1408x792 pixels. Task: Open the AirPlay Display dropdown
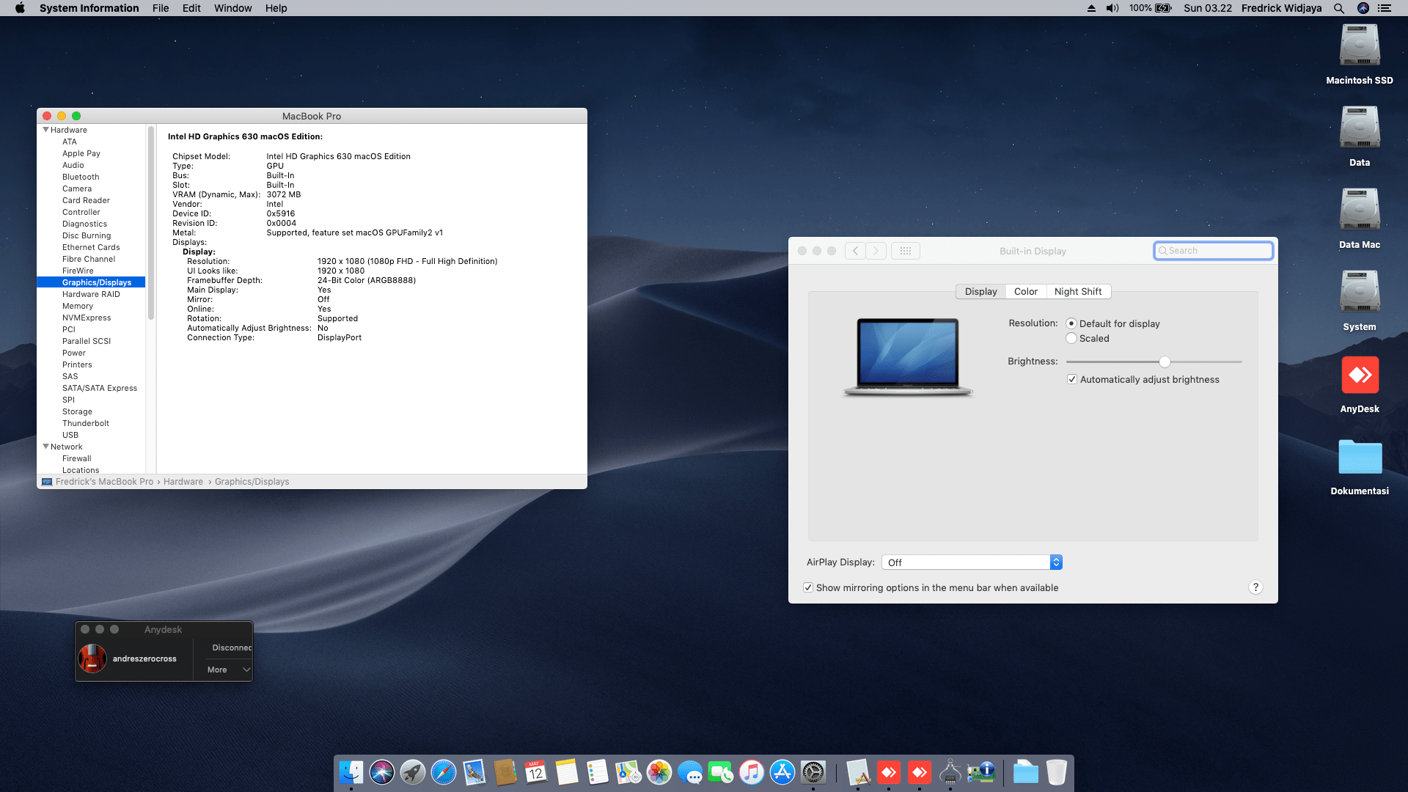[x=1055, y=562]
